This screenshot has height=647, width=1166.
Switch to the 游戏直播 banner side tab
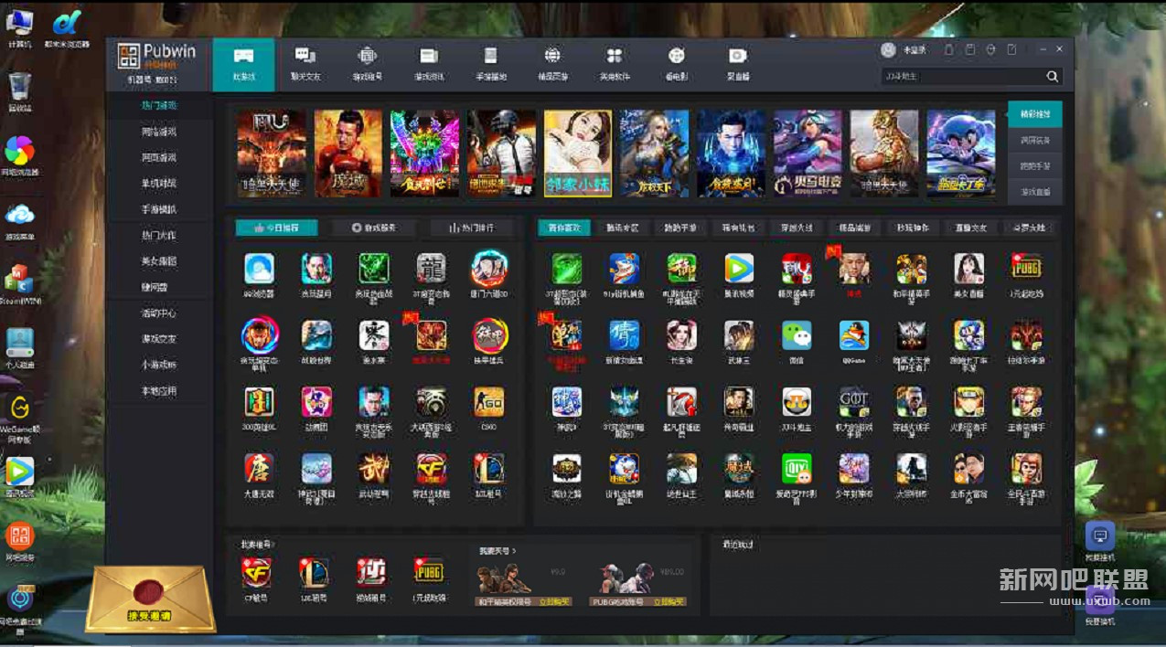[1035, 192]
